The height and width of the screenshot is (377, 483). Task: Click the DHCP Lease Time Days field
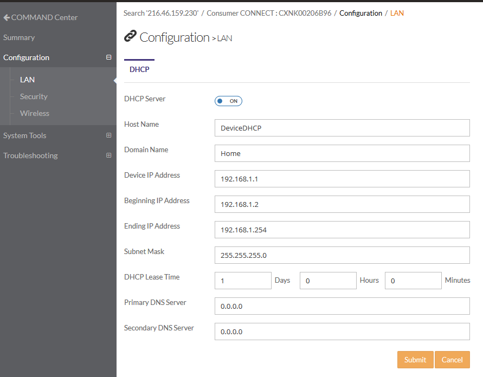(242, 281)
